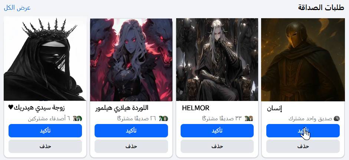
Task: Confirm HELMOR's friend request
Action: 217,131
